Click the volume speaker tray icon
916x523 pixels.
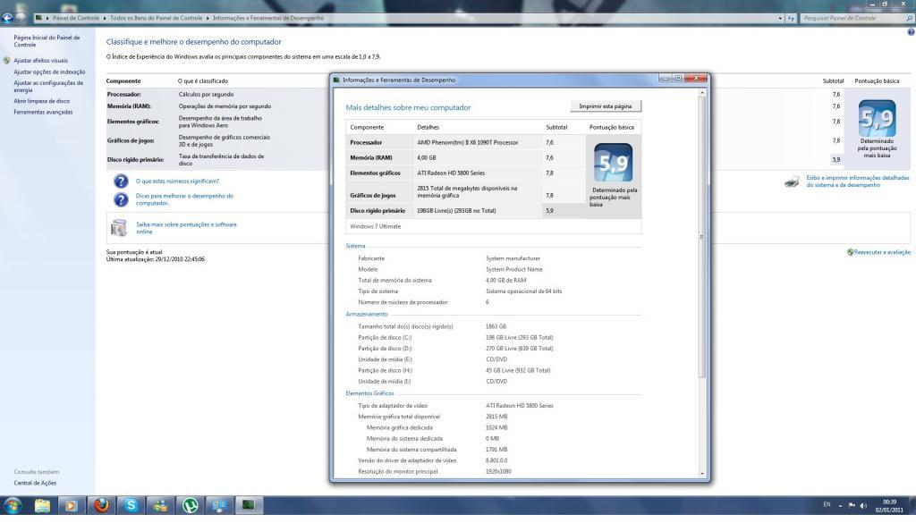point(863,505)
